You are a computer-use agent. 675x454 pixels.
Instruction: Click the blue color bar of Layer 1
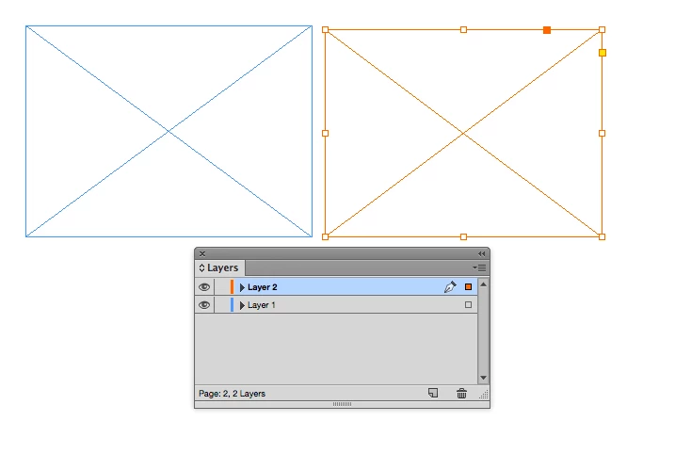click(232, 305)
